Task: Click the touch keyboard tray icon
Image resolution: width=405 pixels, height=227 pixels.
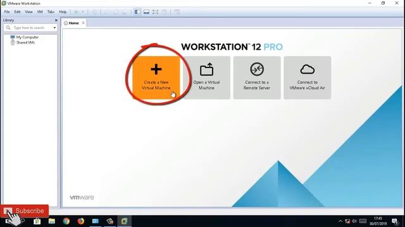Action: 363,221
